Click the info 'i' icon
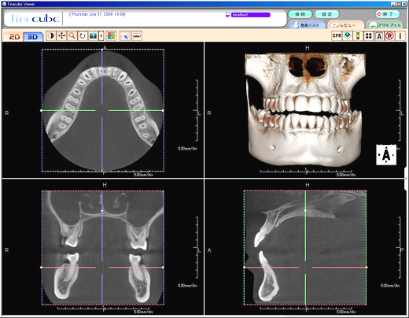The height and width of the screenshot is (318, 409). 400,35
